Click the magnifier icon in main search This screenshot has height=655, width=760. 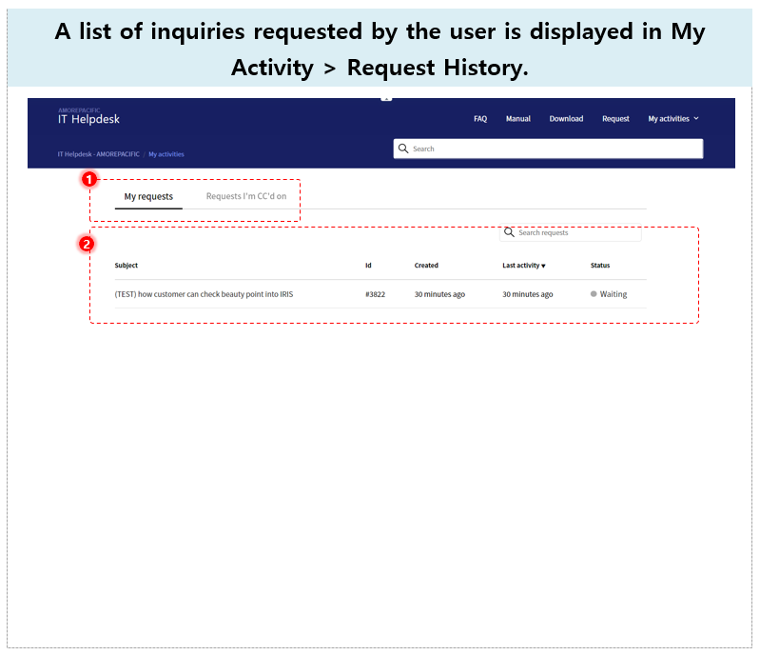click(x=403, y=149)
